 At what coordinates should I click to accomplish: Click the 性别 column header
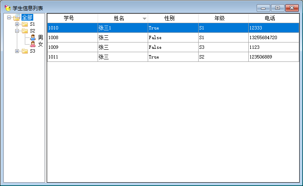169,19
